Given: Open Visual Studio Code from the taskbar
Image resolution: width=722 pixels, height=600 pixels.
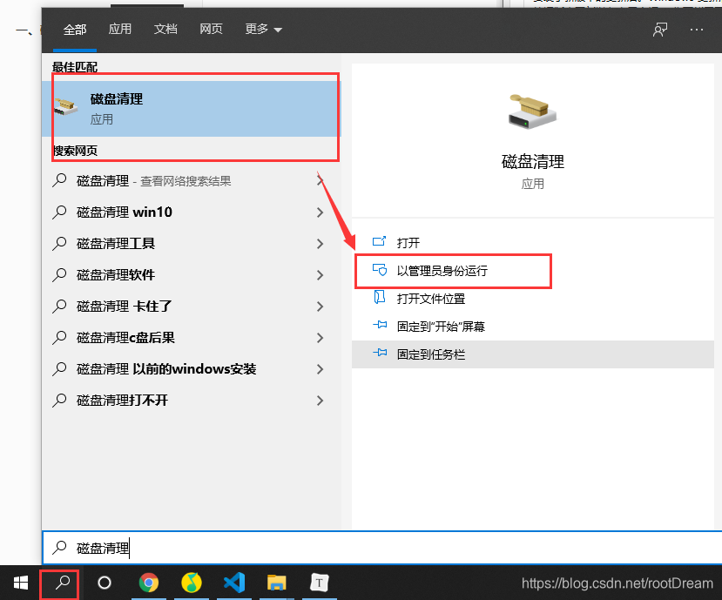Looking at the screenshot, I should tap(234, 583).
